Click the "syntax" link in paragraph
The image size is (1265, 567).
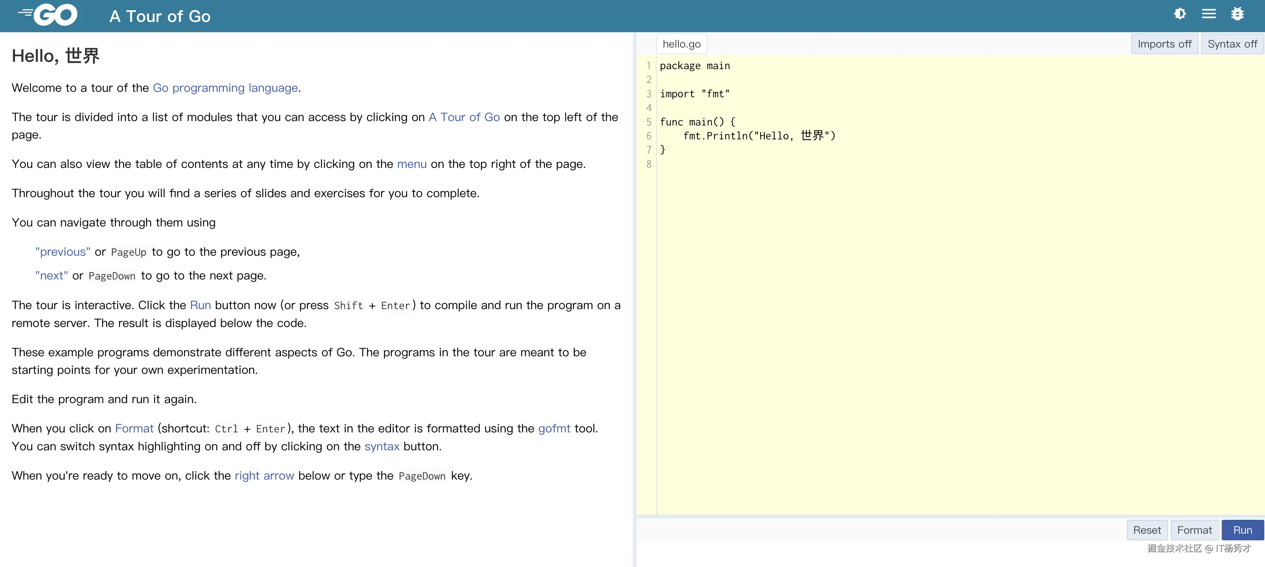[x=382, y=446]
